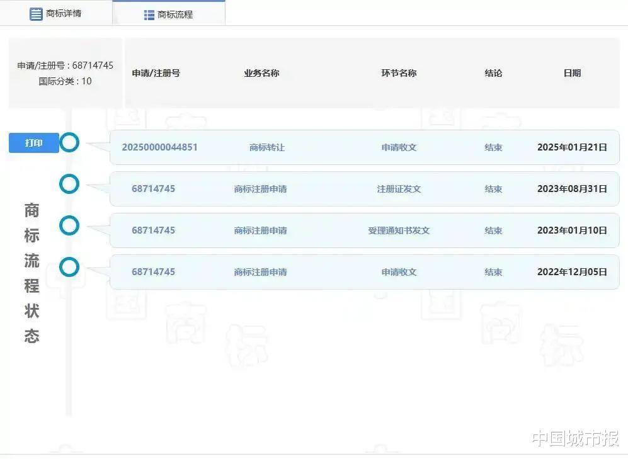
Task: Click 受理通知书发文 stage name cell
Action: pos(399,230)
